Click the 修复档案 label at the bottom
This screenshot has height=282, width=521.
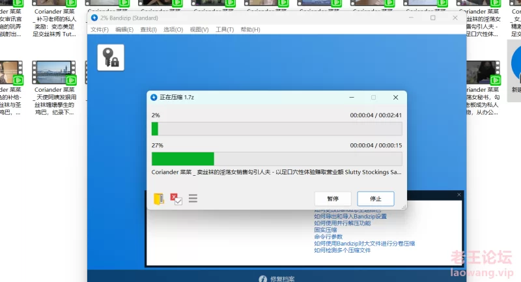(282, 279)
